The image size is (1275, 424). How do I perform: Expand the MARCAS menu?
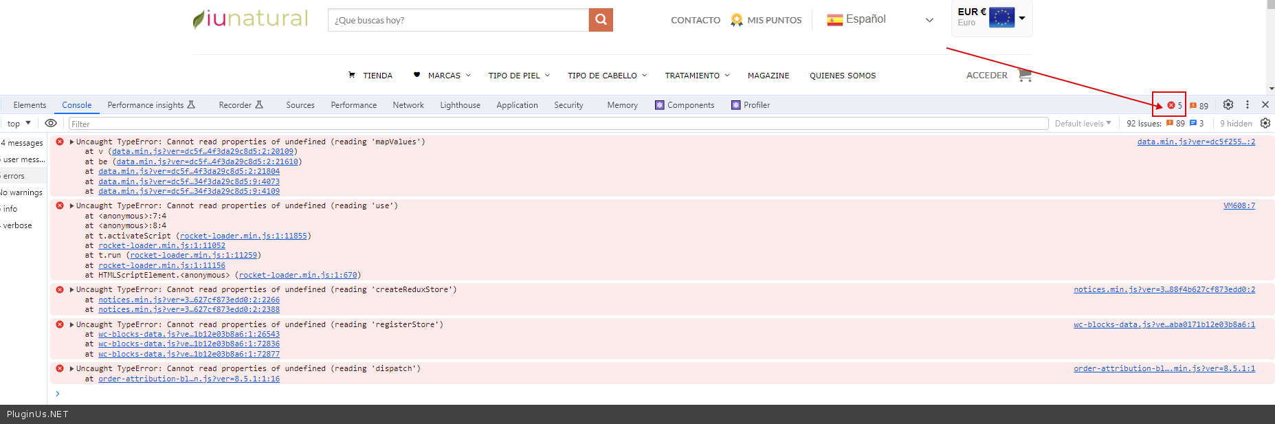click(x=442, y=76)
